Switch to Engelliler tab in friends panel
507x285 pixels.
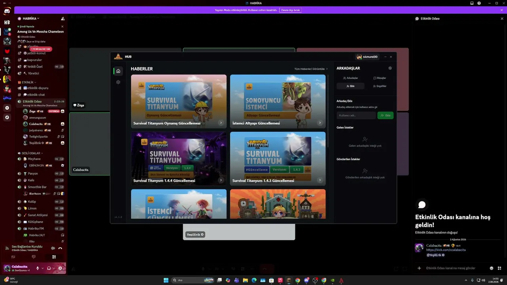379,86
